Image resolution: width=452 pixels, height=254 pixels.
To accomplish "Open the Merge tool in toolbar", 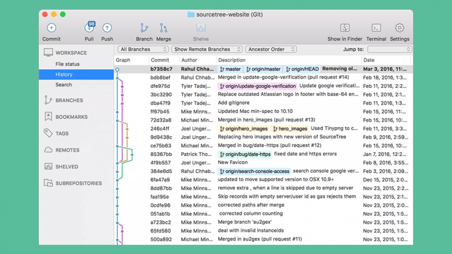I will (164, 28).
